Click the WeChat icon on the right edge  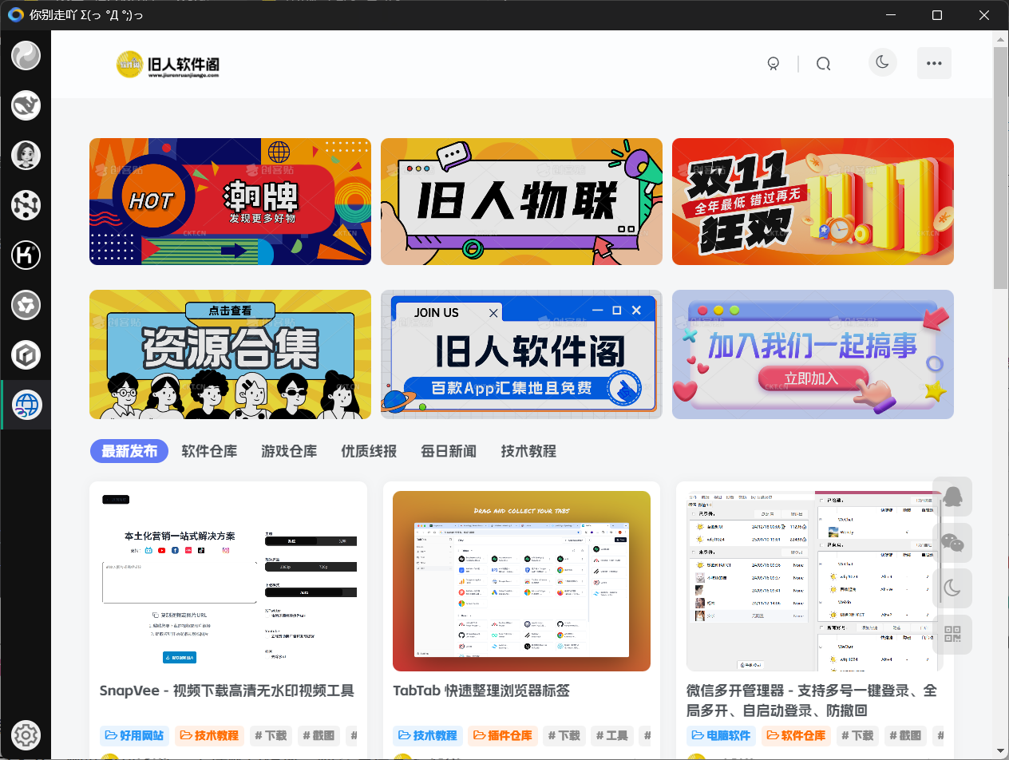tap(952, 542)
